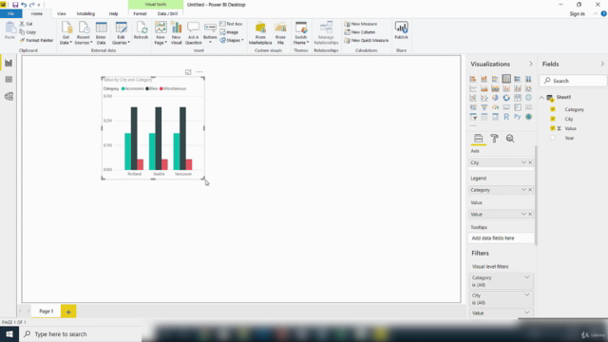This screenshot has width=608, height=342.
Task: Pick the Treemap visualization
Action: tap(517, 98)
